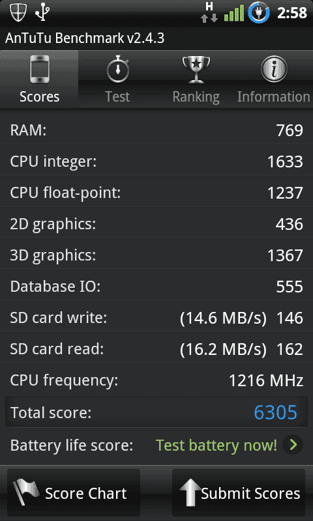Tap the stopwatch icon for Test
313x521 pixels.
[118, 69]
